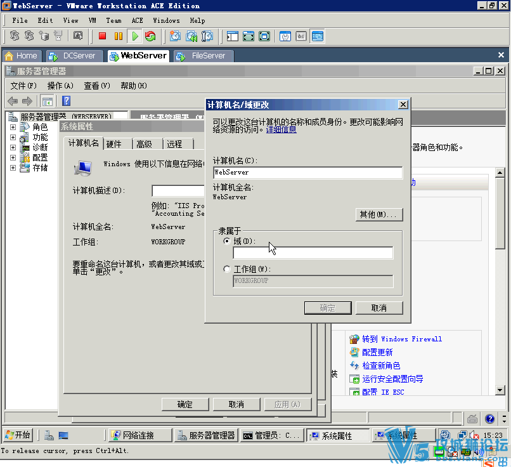
Task: Click the Summary view wrench icon
Action: tap(285, 36)
